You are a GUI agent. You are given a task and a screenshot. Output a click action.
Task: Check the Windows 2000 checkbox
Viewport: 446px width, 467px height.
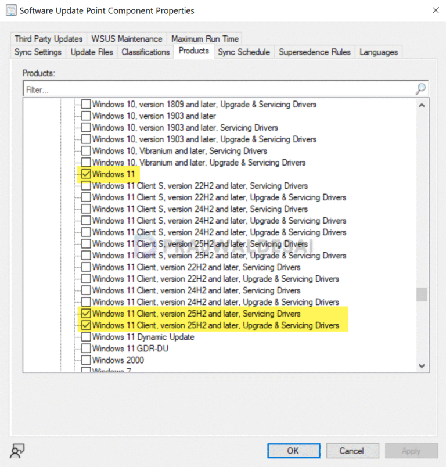(x=86, y=360)
